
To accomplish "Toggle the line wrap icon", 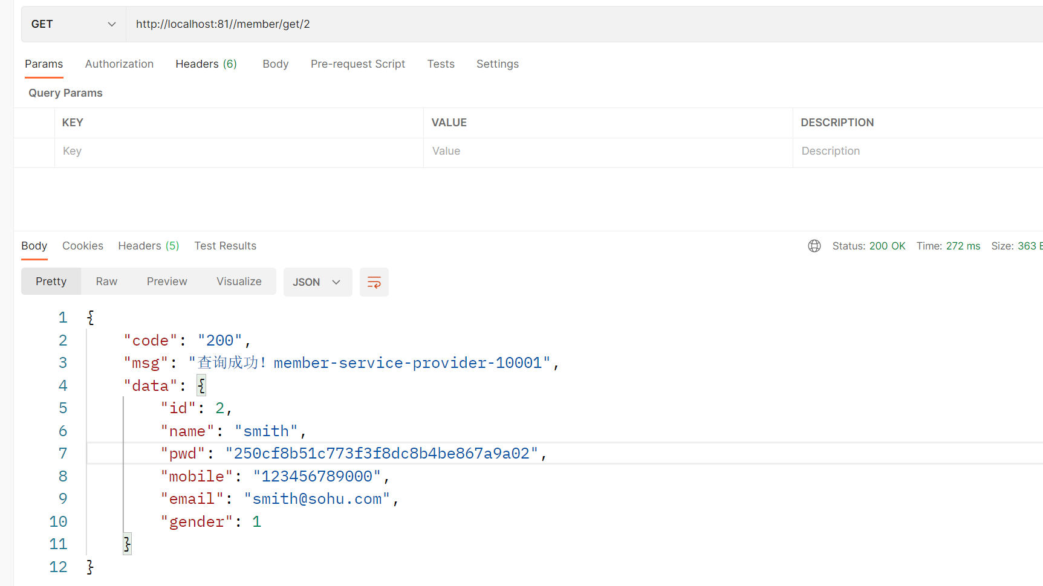I will (x=374, y=282).
